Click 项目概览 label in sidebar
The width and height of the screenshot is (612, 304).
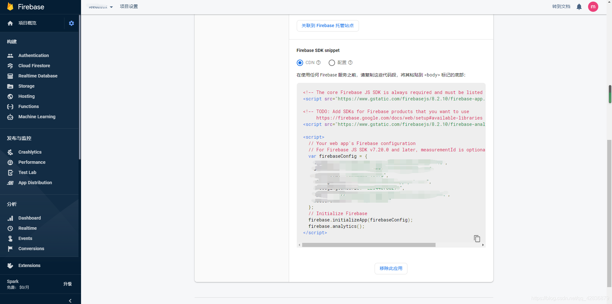(x=27, y=23)
